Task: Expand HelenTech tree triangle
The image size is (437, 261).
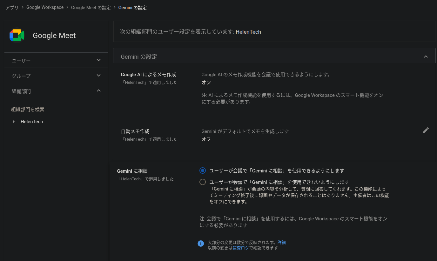Action: click(14, 122)
